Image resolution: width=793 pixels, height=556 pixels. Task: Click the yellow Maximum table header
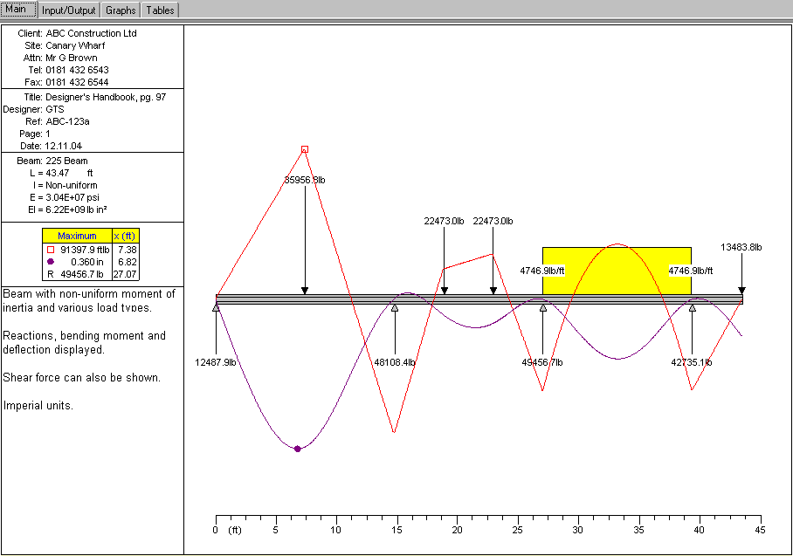click(x=77, y=236)
